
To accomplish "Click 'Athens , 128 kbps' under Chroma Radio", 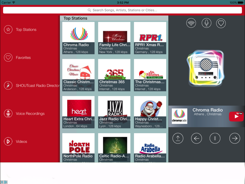I will click(x=76, y=52).
